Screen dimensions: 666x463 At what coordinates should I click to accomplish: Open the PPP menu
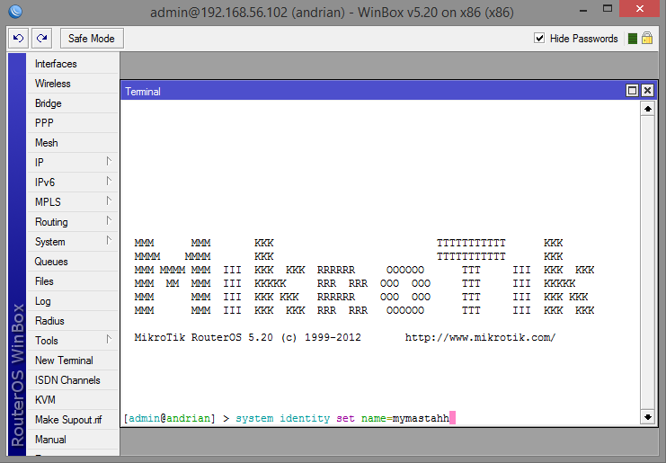[x=73, y=123]
